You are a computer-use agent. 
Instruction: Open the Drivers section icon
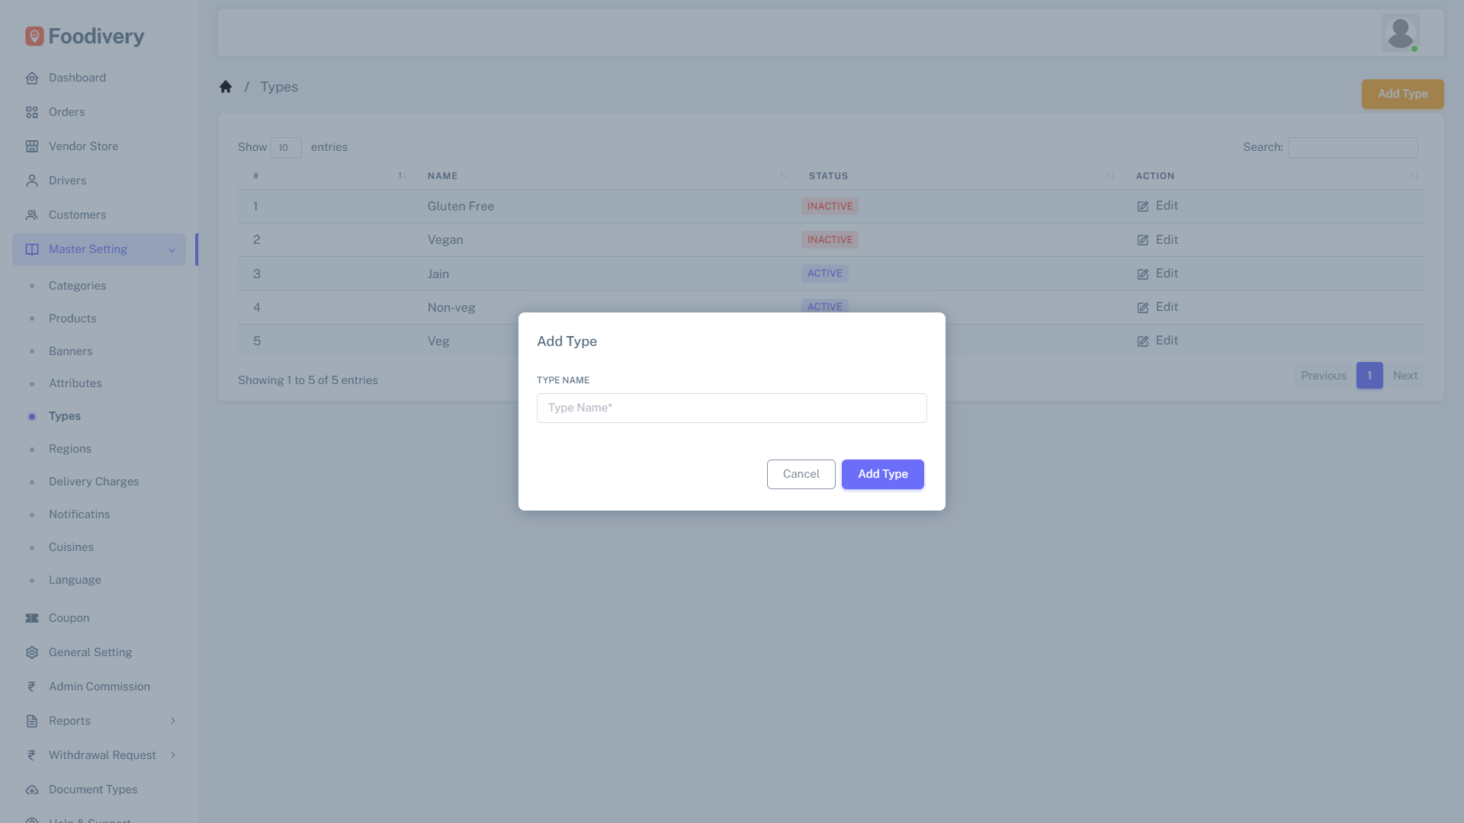[x=31, y=181]
